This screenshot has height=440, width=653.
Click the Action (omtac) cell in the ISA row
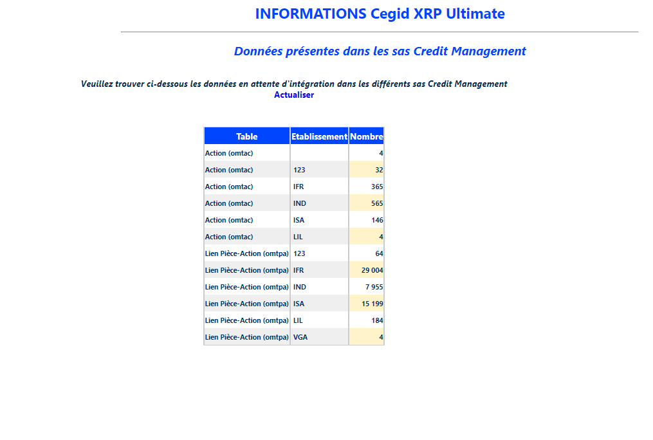click(x=247, y=220)
